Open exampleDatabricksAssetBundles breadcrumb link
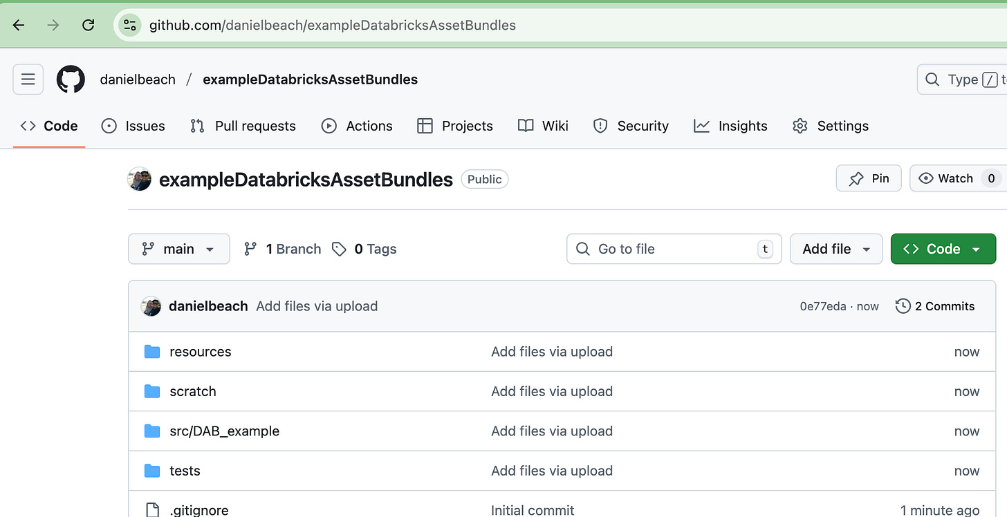The width and height of the screenshot is (1007, 517). tap(310, 79)
